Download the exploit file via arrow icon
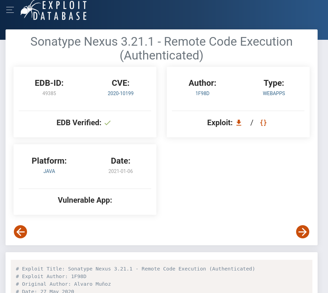 click(239, 123)
